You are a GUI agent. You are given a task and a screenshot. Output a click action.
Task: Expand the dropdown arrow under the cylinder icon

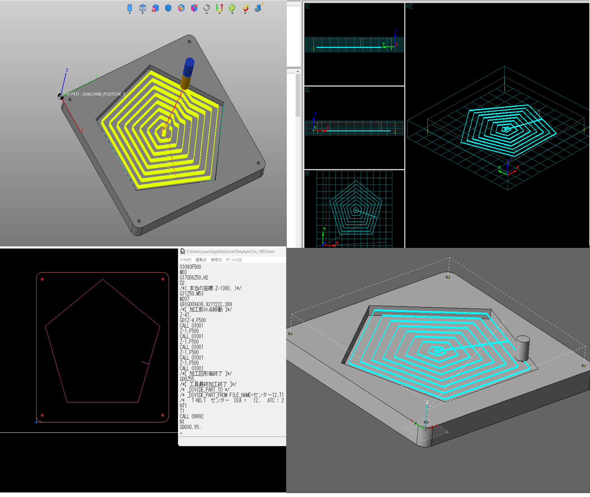[130, 13]
